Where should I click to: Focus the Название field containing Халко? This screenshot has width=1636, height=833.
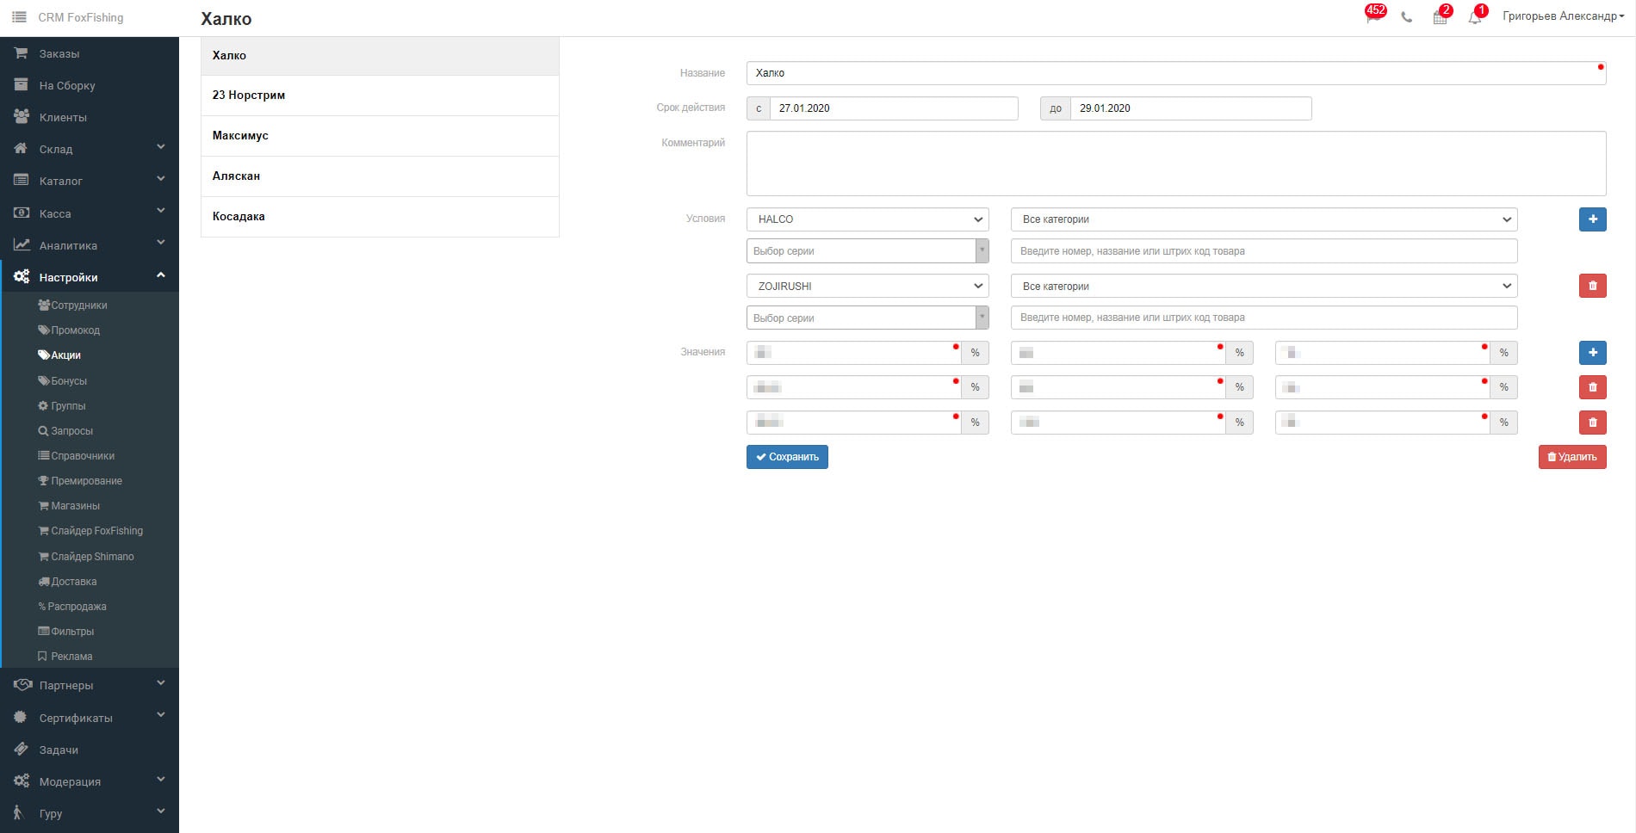click(x=1176, y=73)
